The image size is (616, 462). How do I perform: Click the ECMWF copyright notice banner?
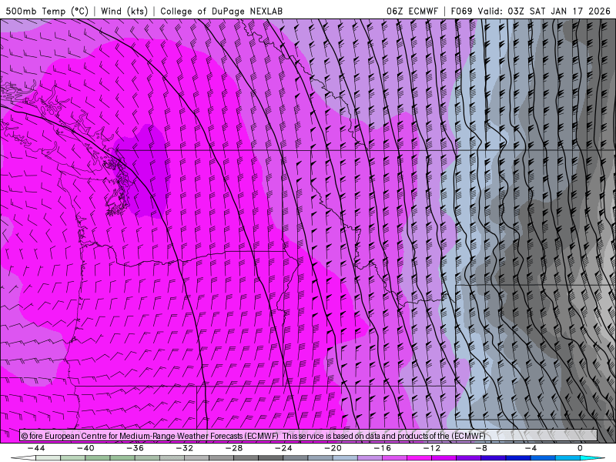click(309, 435)
